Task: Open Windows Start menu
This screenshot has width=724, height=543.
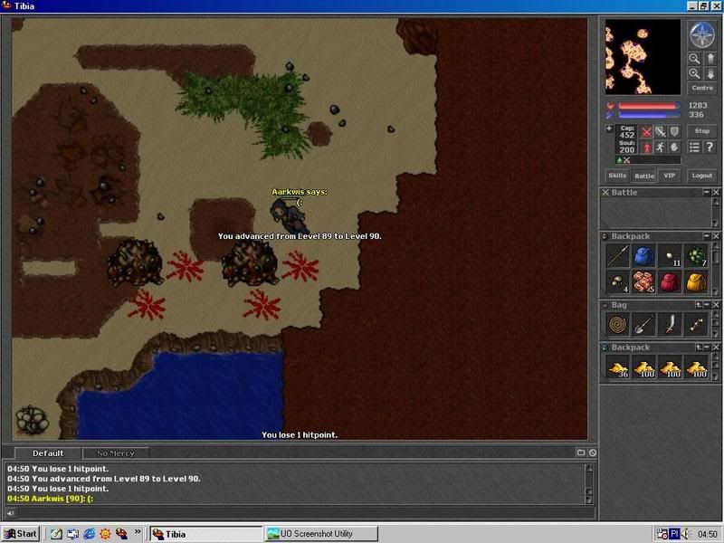Action: click(20, 534)
